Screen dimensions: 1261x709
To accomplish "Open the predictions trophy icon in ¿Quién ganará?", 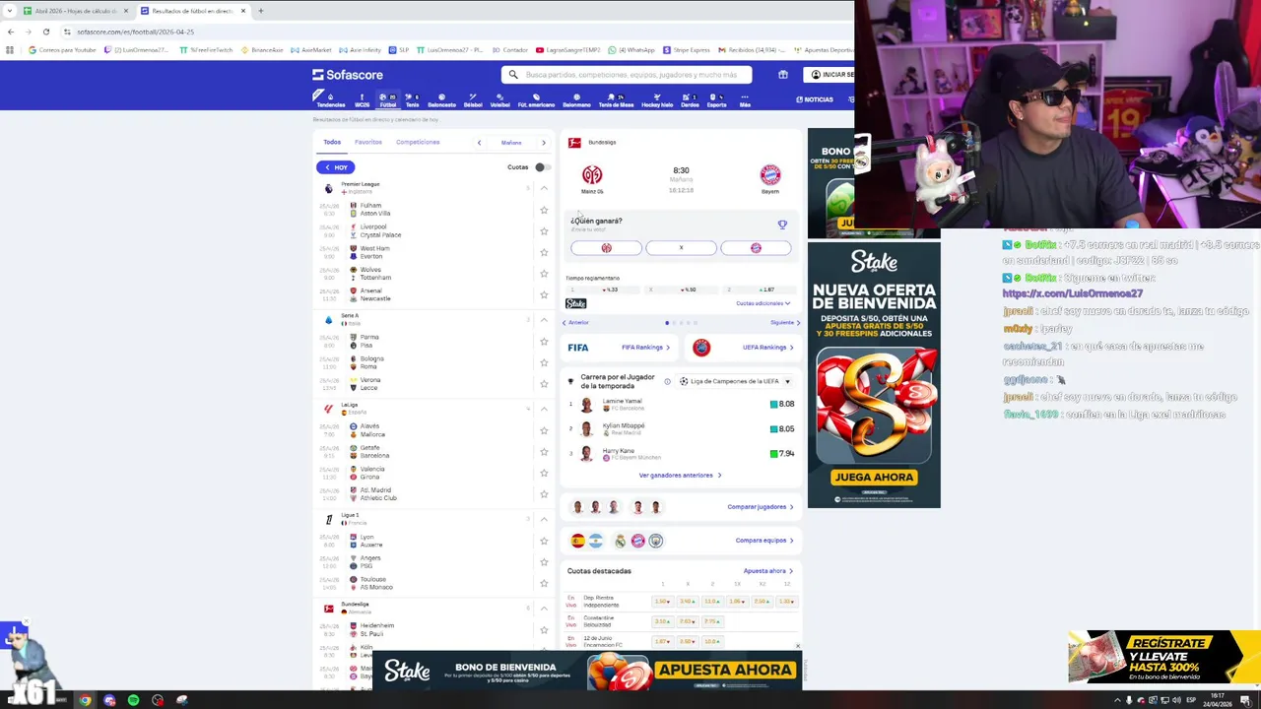I will [782, 225].
